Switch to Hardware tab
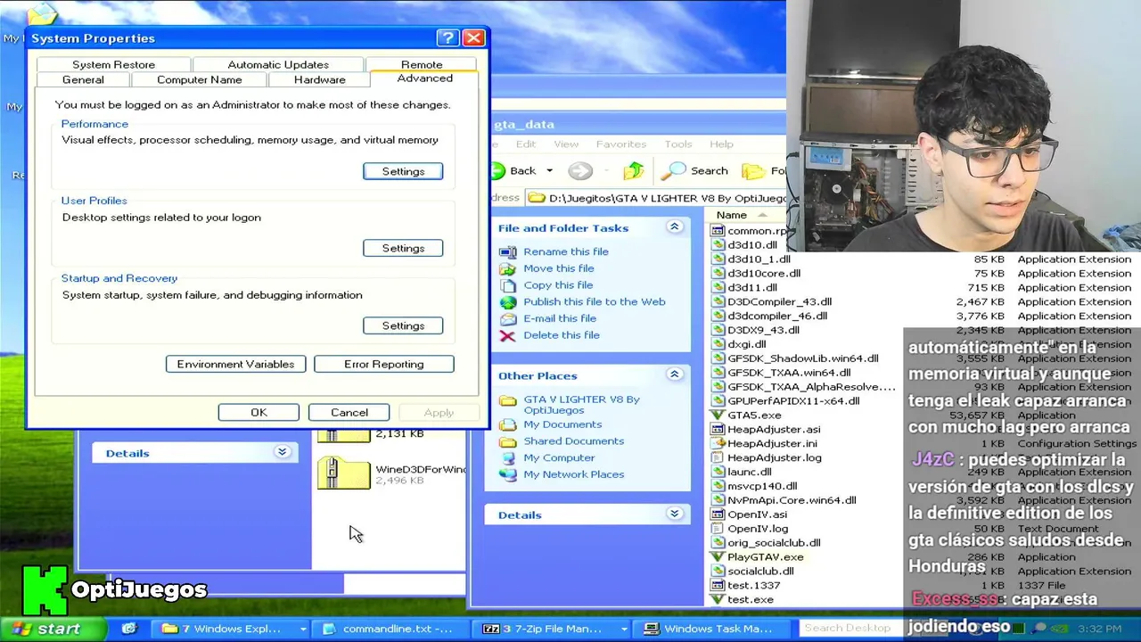 point(319,79)
